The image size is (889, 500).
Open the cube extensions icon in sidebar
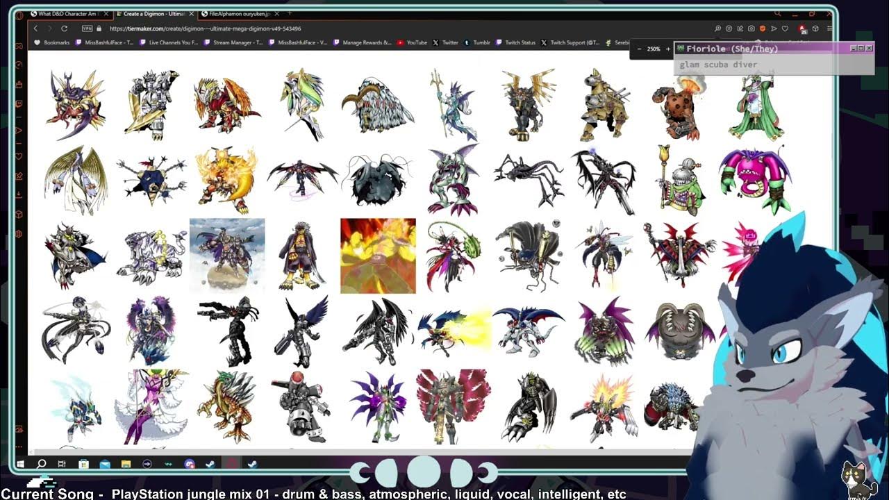point(19,215)
